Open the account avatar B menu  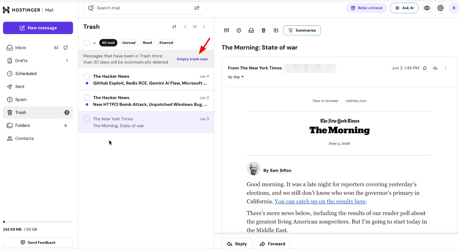click(x=454, y=8)
